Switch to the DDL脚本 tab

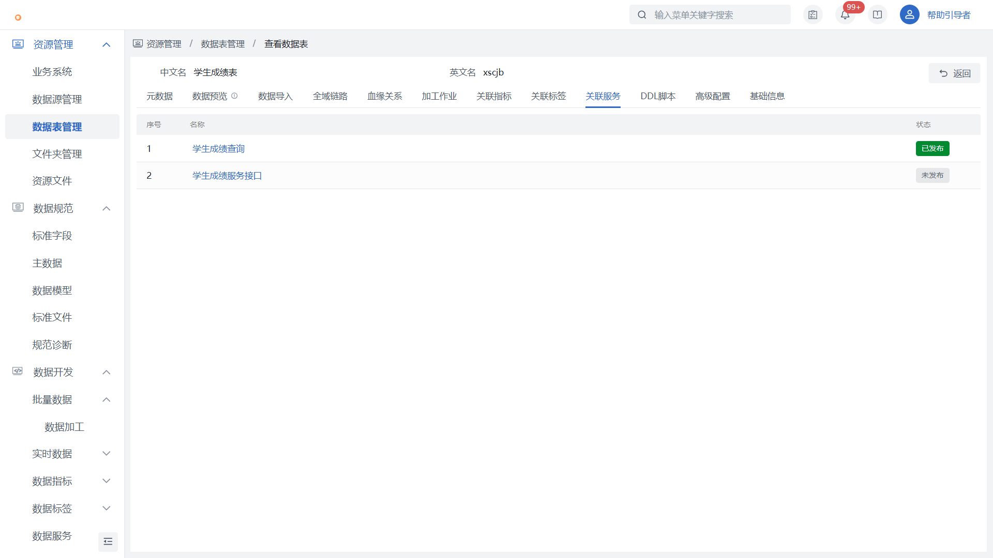pos(658,96)
